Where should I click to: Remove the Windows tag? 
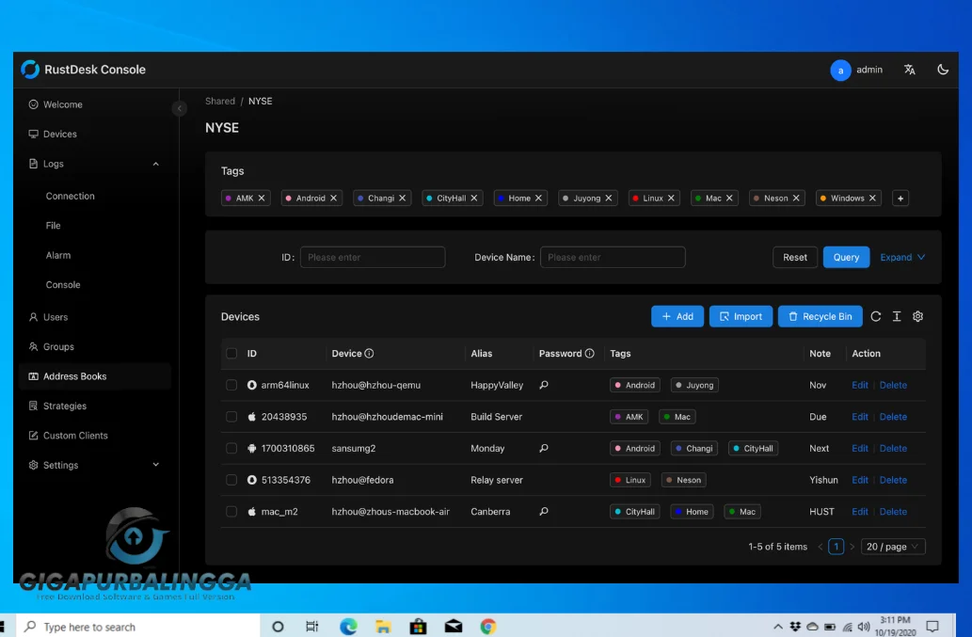point(873,199)
